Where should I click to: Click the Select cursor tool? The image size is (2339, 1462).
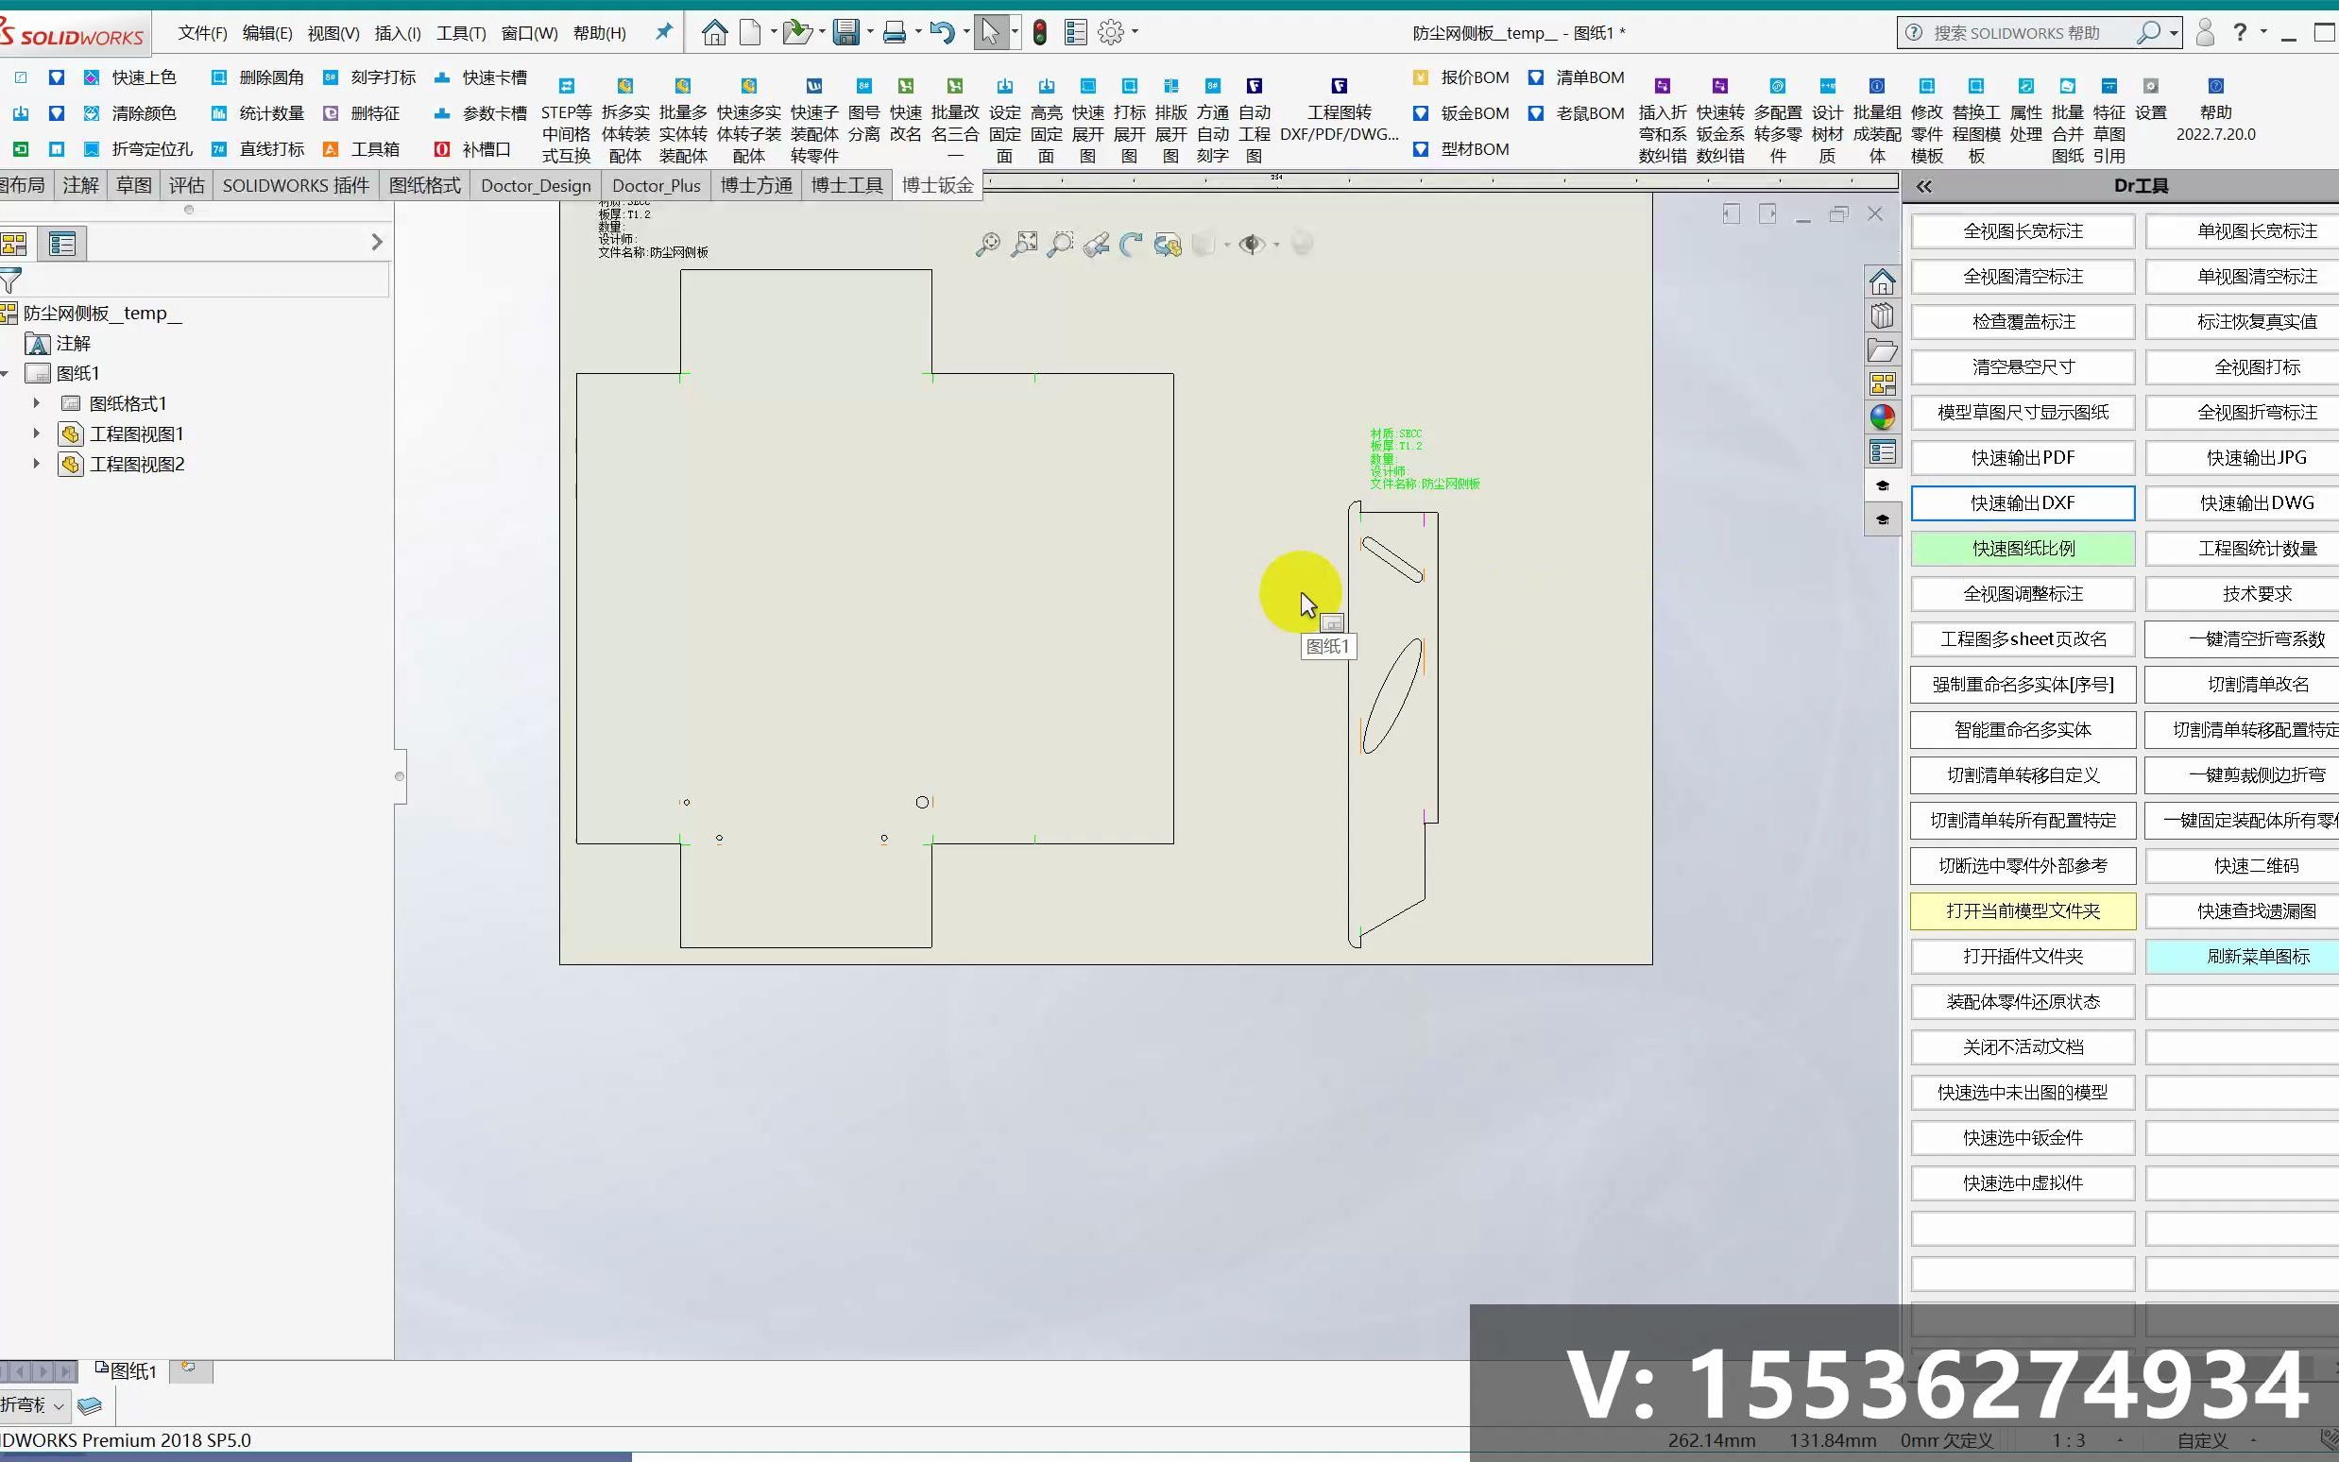click(x=990, y=32)
